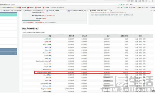
Task: Select the 38.443926 available balance in ETC row
Action: (71, 72)
